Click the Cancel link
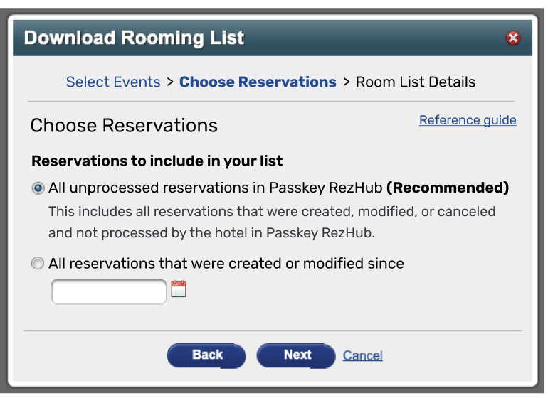The height and width of the screenshot is (398, 548). pos(362,355)
